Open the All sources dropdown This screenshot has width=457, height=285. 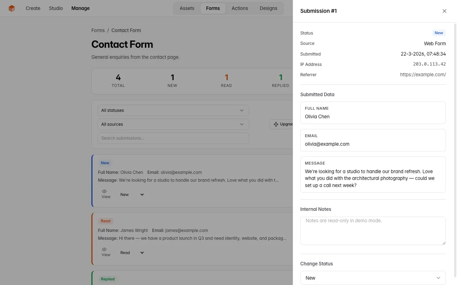coord(173,124)
